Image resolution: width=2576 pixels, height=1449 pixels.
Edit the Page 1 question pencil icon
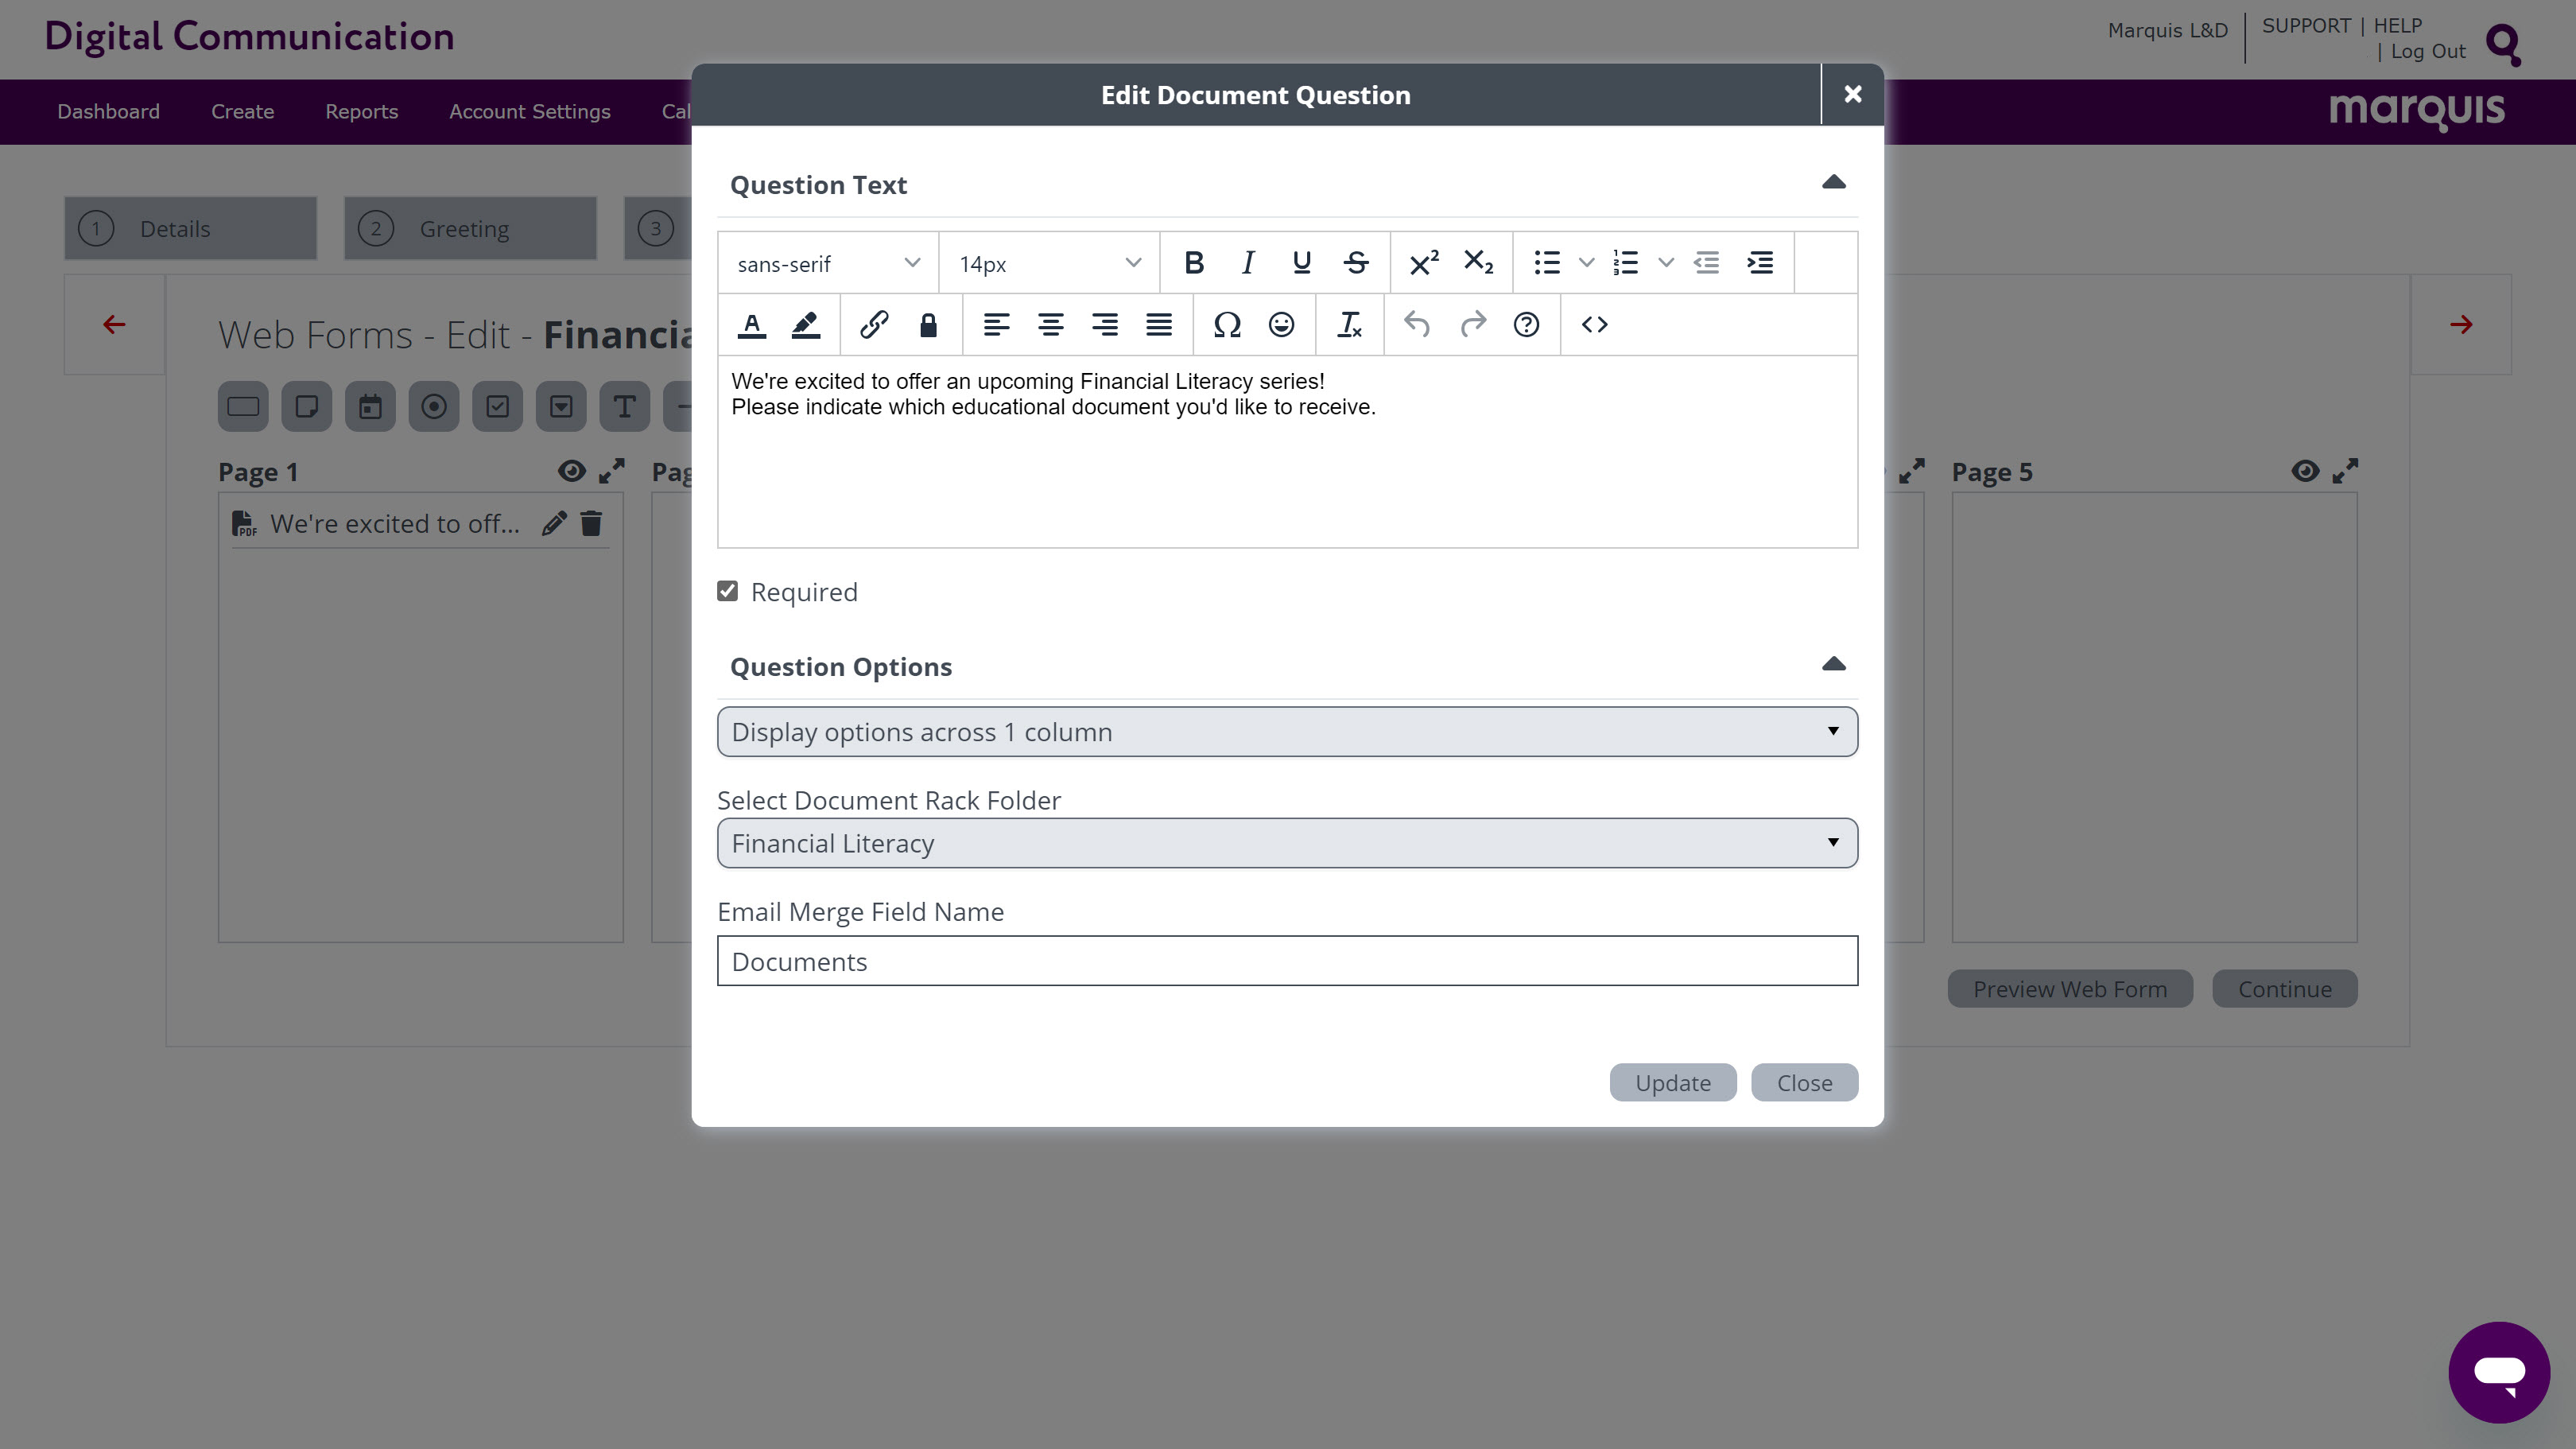click(x=554, y=523)
